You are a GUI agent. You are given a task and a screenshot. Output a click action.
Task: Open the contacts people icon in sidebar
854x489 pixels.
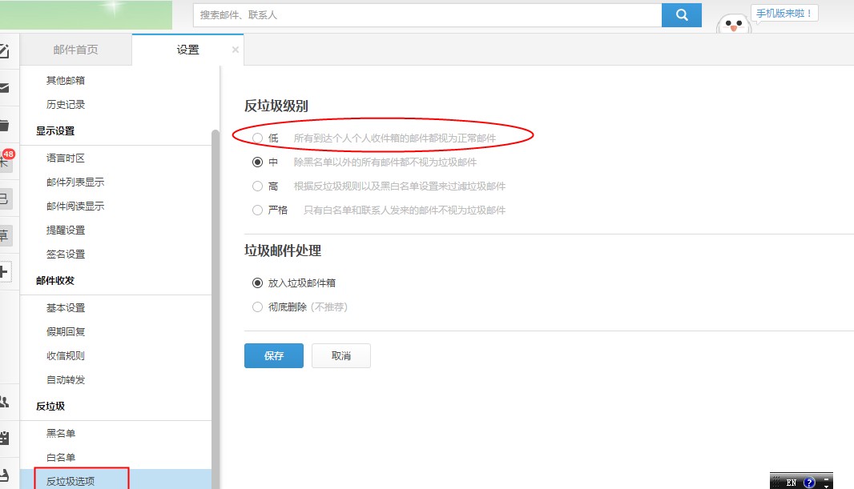coord(4,401)
